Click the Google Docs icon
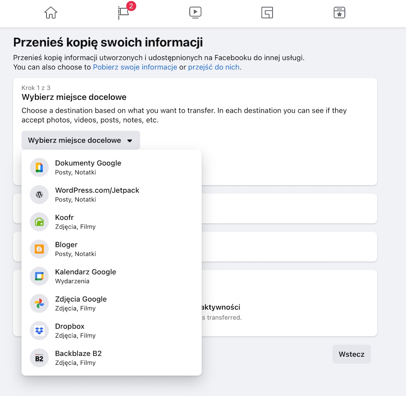406x396 pixels. (39, 167)
